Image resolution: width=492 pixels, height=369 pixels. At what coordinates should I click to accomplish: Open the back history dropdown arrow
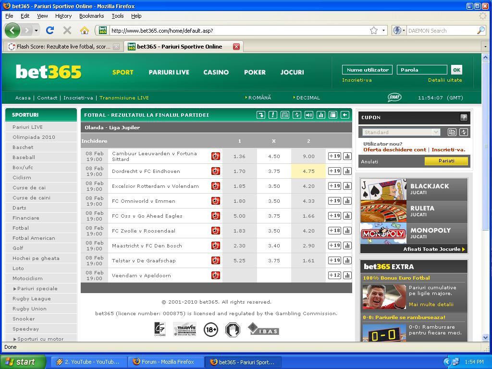(36, 30)
